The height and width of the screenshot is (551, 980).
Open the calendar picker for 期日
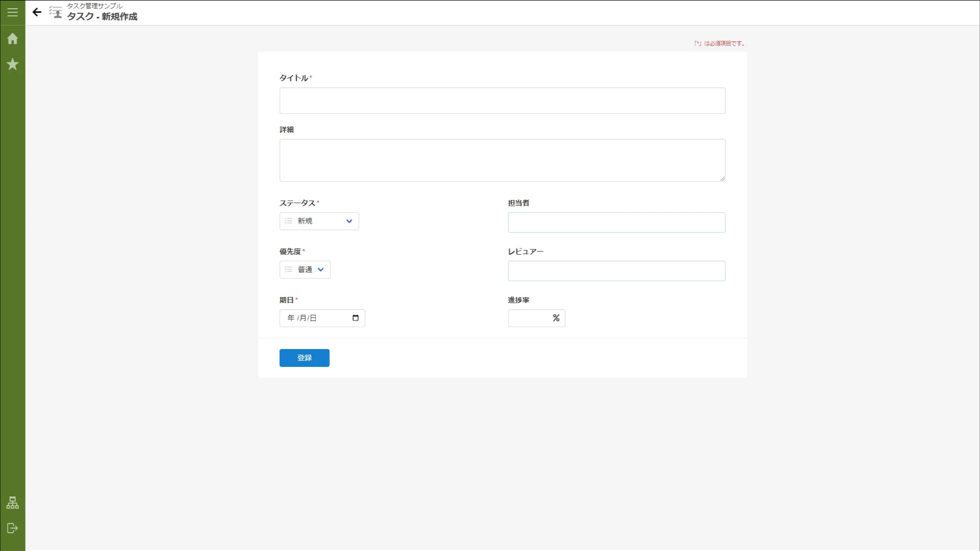(356, 318)
